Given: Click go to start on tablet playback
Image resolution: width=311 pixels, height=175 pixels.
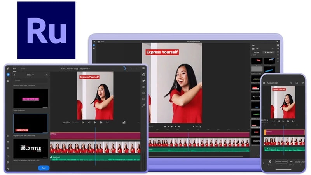Looking at the screenshot, I should point(83,122).
